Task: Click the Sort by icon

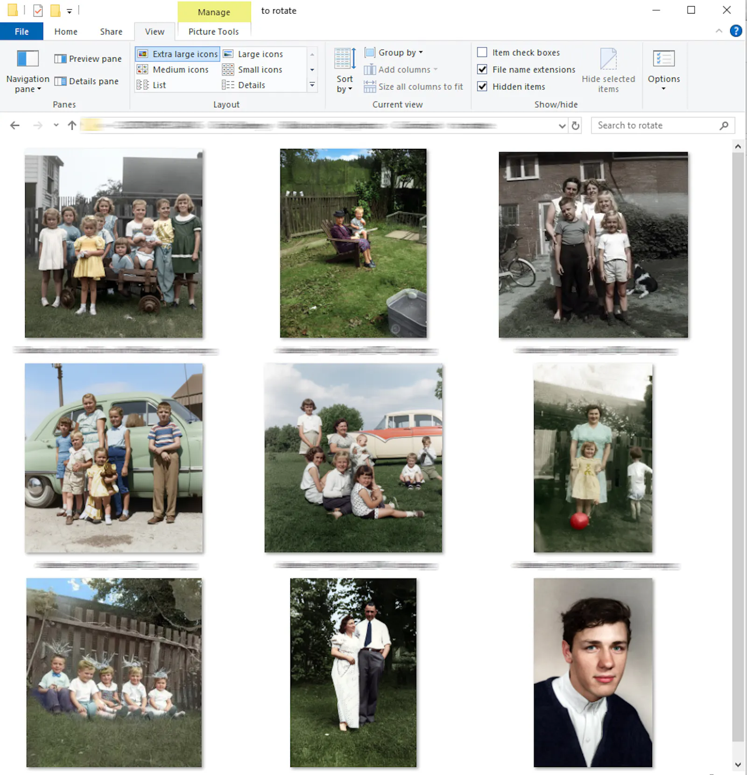Action: point(345,59)
